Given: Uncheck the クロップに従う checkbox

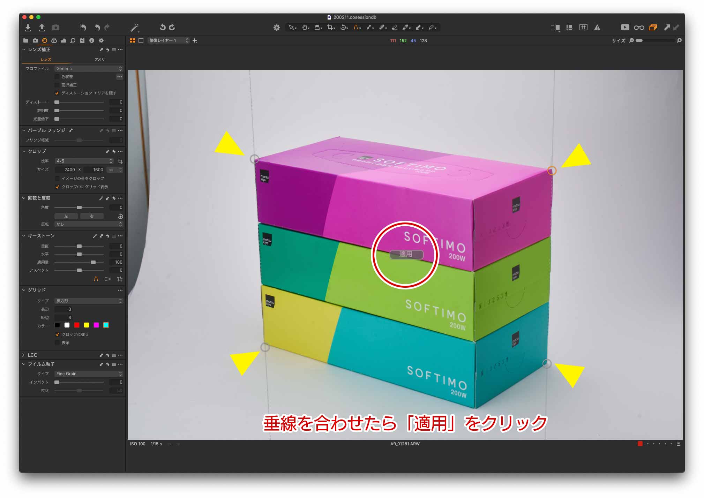Looking at the screenshot, I should 57,334.
